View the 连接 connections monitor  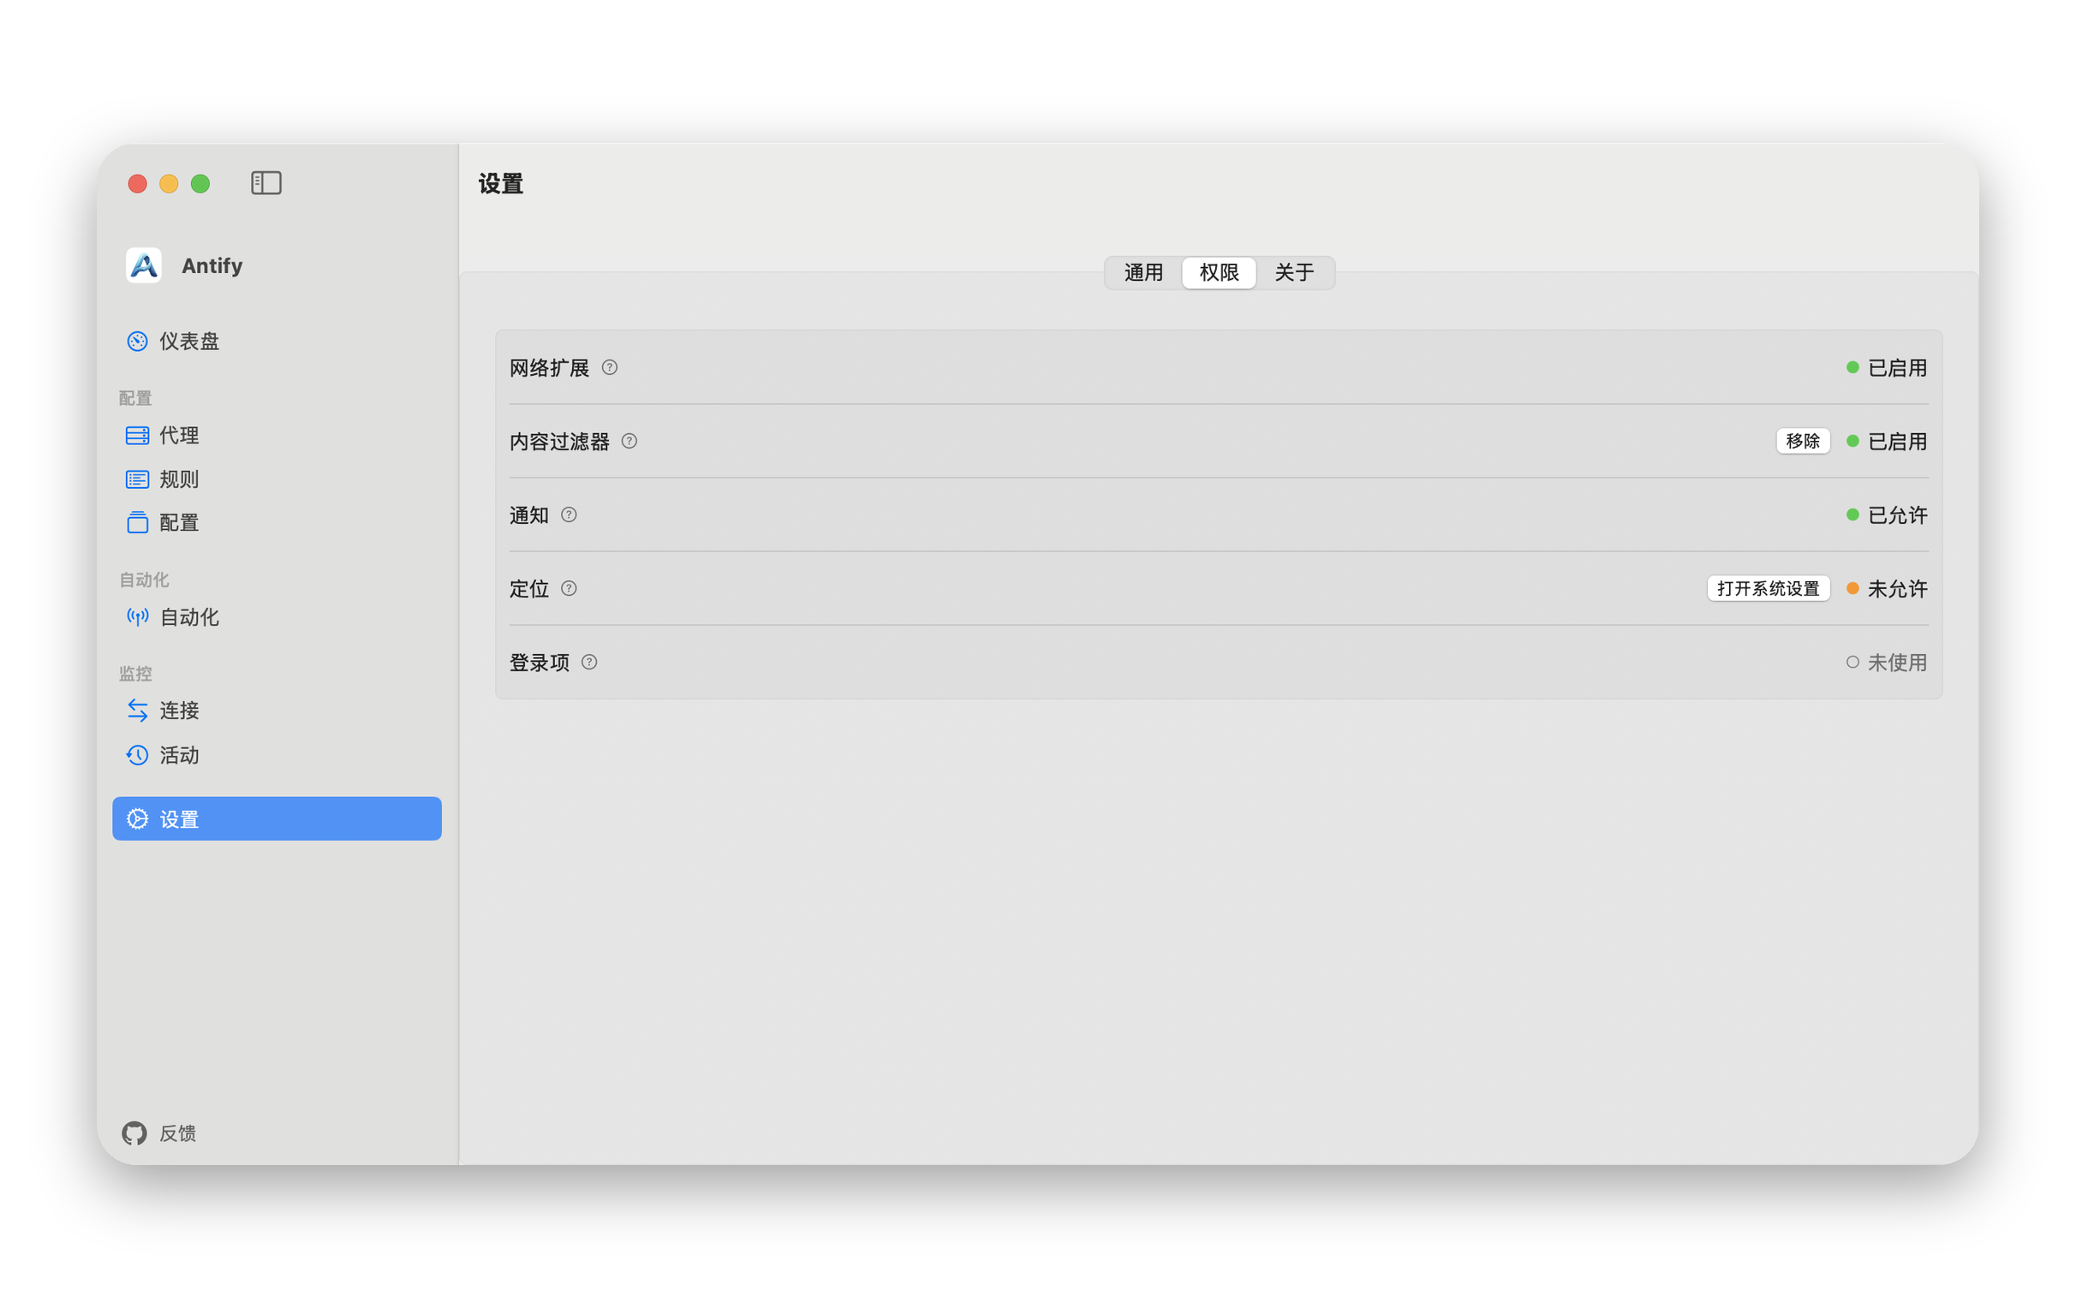click(277, 710)
